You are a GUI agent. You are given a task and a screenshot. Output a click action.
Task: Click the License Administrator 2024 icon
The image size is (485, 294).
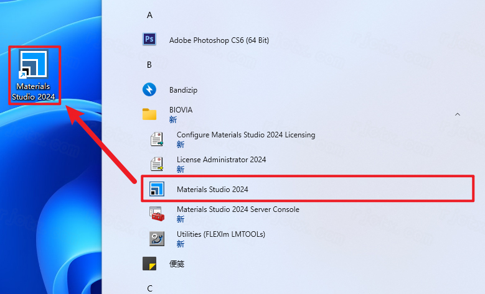tap(157, 163)
